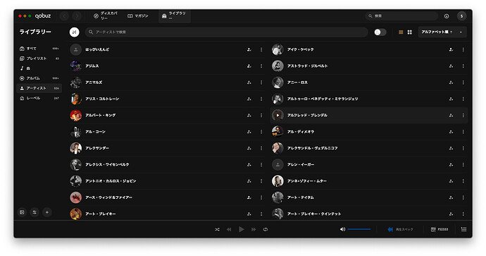Open the user profile avatar S
This screenshot has height=256, width=486.
pyautogui.click(x=461, y=16)
